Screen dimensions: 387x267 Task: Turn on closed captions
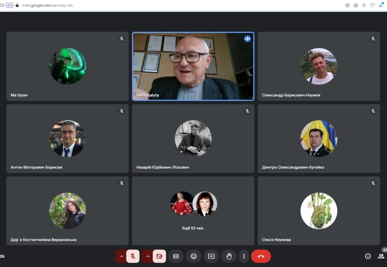point(176,256)
